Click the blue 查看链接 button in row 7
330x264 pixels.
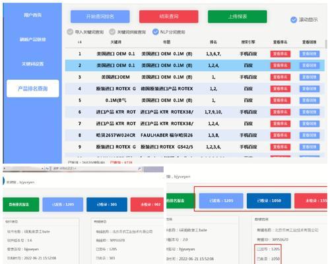click(x=310, y=124)
